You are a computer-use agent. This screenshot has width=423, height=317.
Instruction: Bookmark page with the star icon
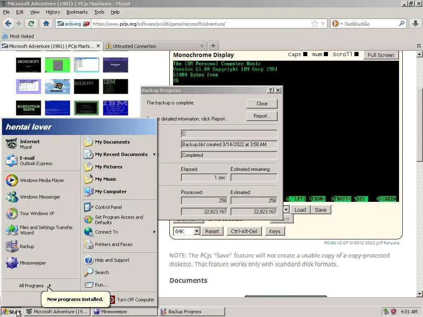tap(314, 24)
